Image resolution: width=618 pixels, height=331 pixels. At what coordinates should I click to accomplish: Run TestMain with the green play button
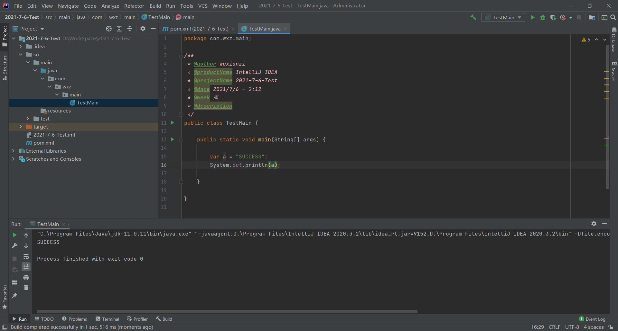tap(532, 17)
